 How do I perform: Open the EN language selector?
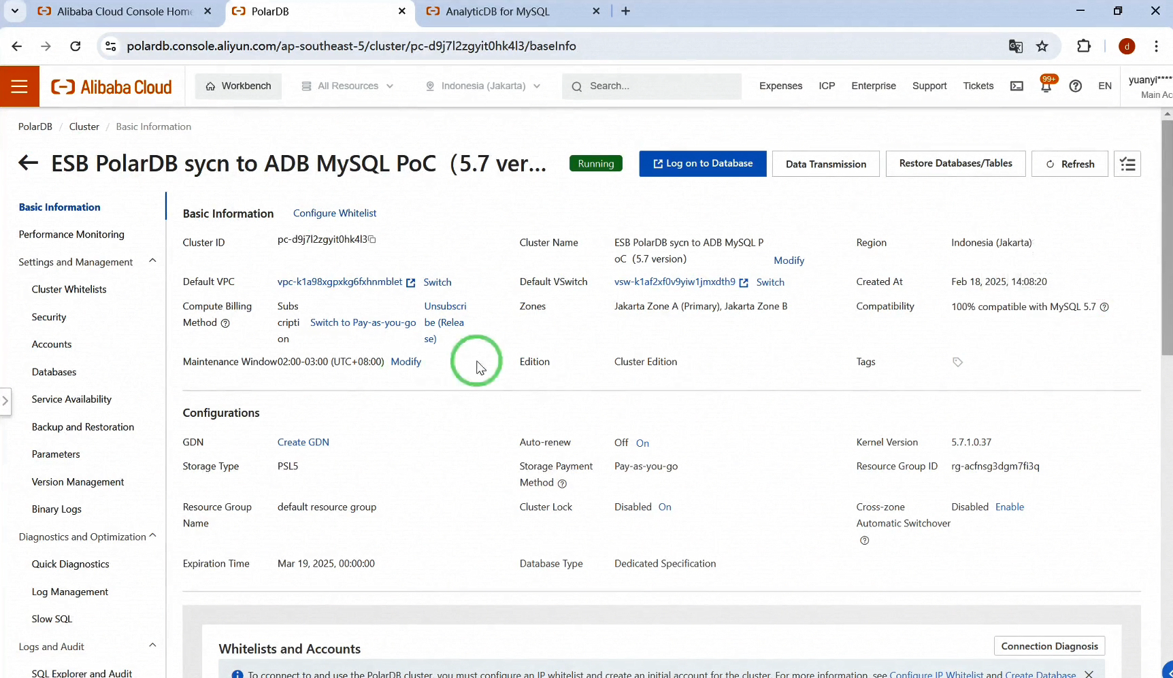(x=1105, y=86)
